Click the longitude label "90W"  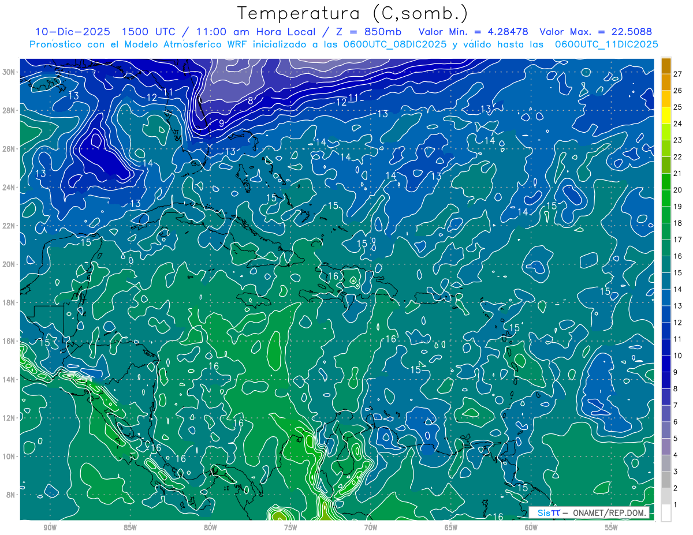pyautogui.click(x=50, y=528)
